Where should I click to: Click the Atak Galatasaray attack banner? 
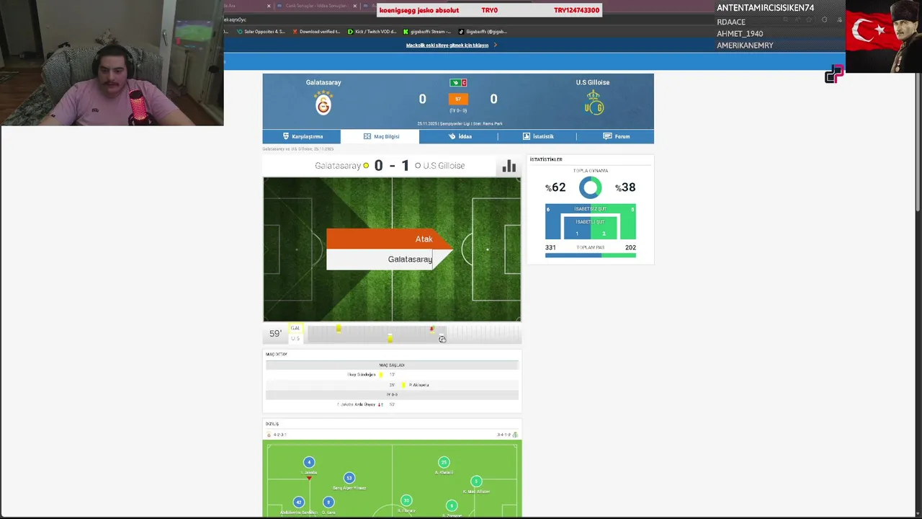click(x=390, y=249)
